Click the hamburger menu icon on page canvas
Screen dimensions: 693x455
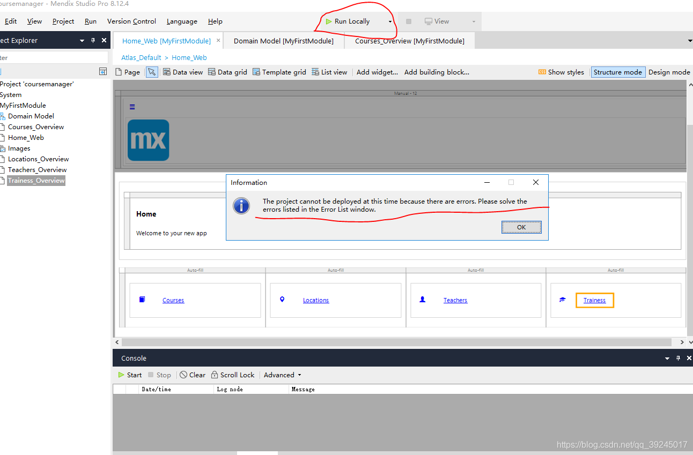132,107
